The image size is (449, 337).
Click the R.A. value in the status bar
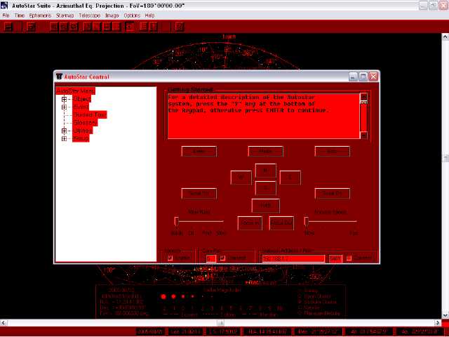(x=267, y=332)
